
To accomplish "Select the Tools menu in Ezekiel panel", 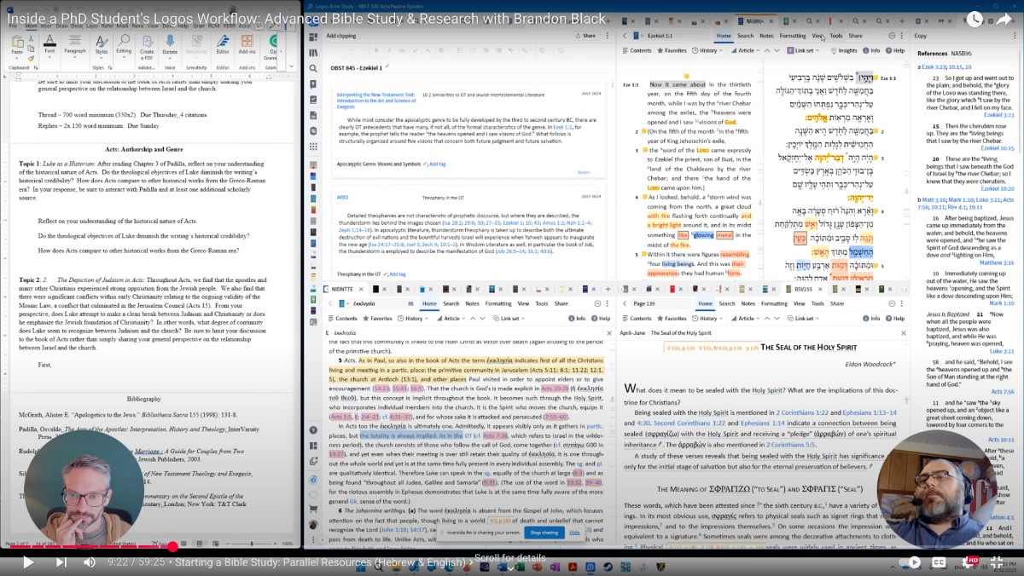I will coord(835,36).
